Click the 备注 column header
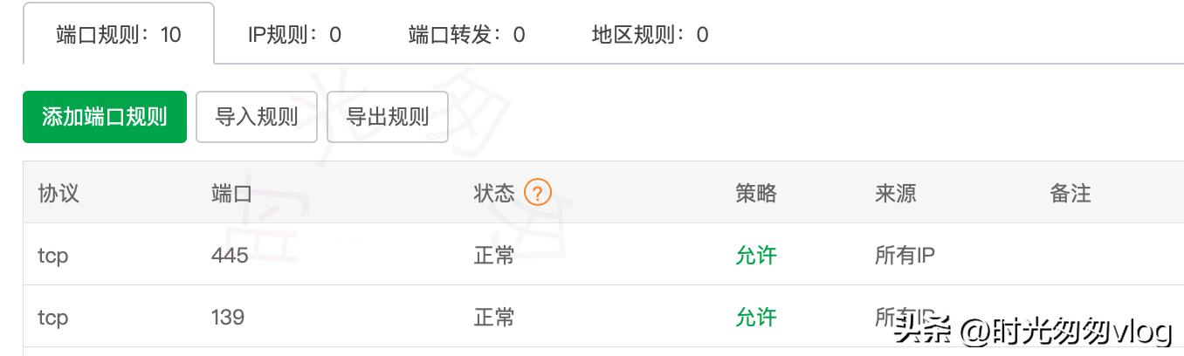The image size is (1184, 356). point(1070,193)
